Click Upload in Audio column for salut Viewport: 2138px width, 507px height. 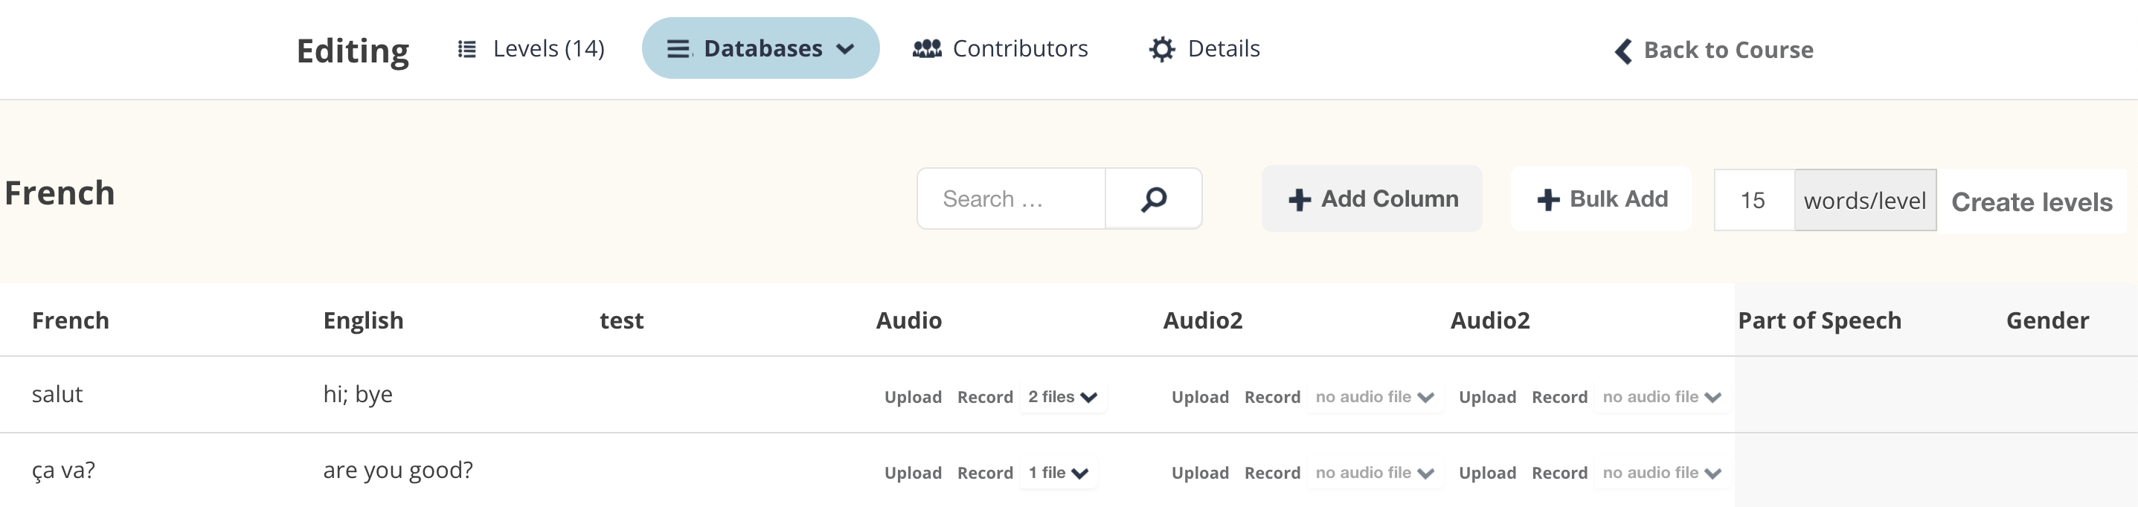pyautogui.click(x=912, y=398)
